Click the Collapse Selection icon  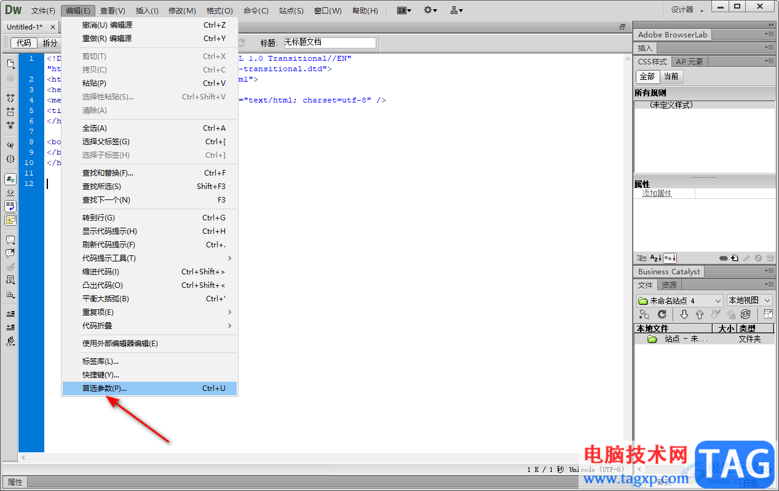10,112
